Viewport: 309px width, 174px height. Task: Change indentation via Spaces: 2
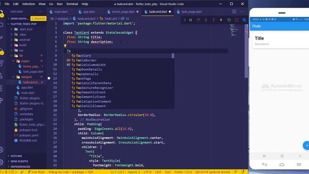click(134, 172)
